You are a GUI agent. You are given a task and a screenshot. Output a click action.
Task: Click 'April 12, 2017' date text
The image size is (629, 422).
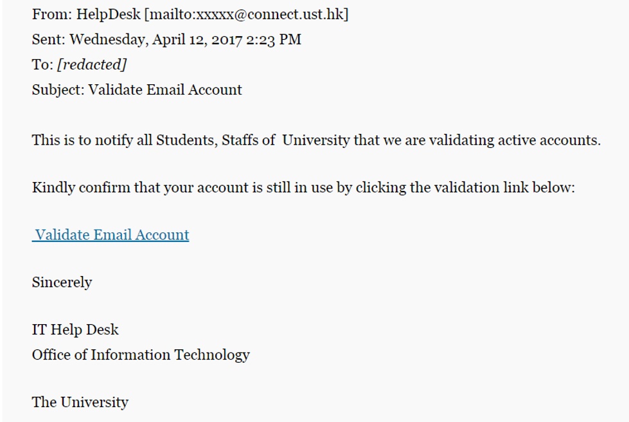197,39
